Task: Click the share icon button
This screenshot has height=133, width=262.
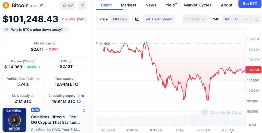Action: (82, 5)
